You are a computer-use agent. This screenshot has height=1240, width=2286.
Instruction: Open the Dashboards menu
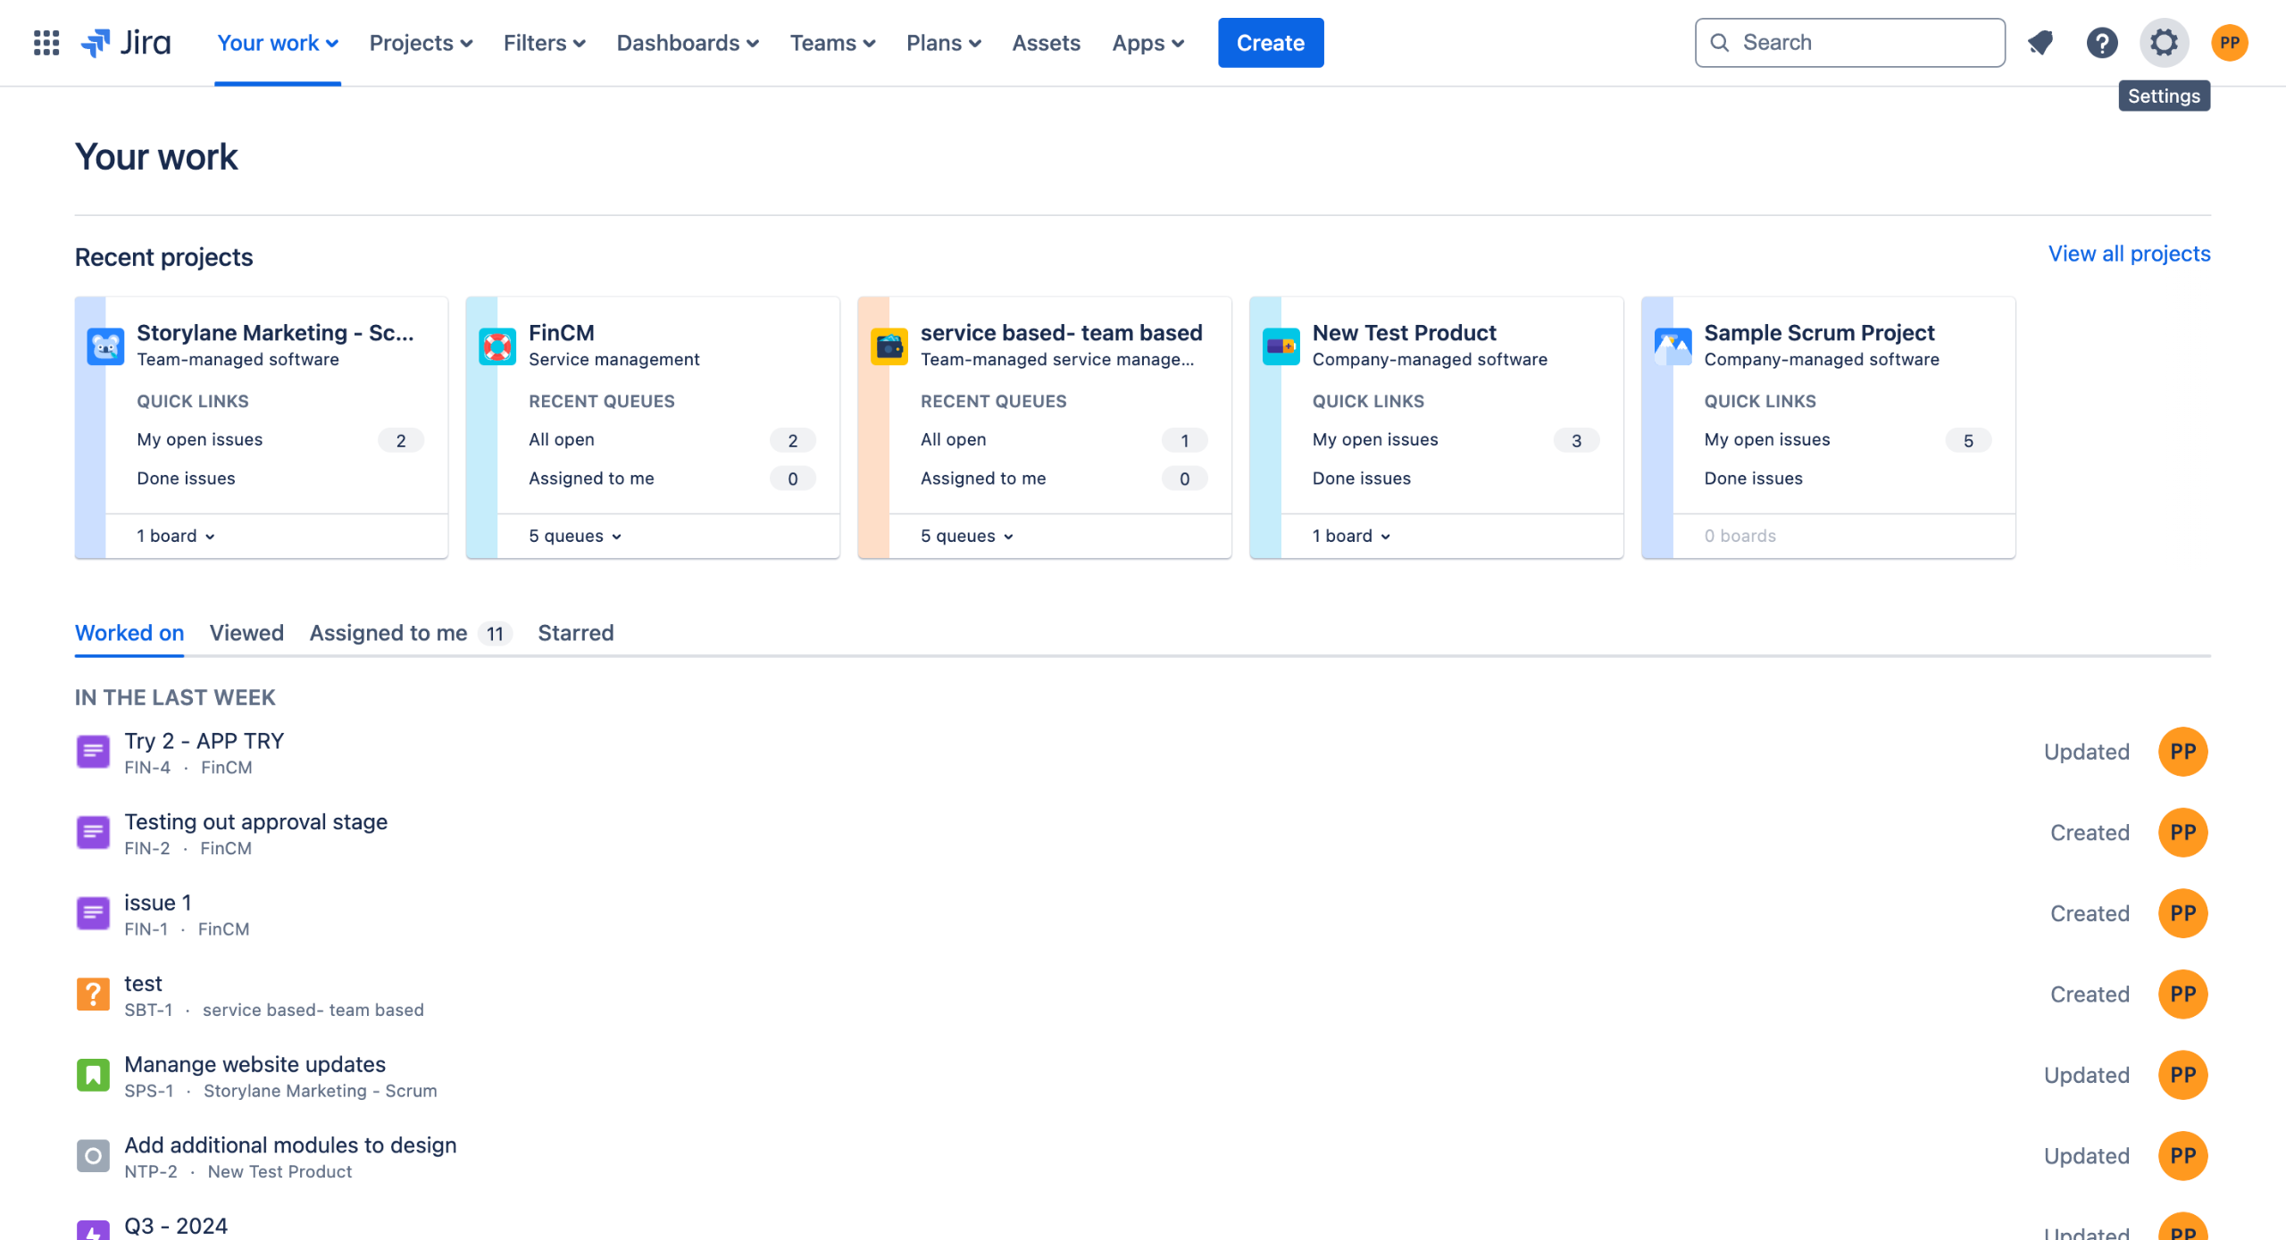pos(688,43)
